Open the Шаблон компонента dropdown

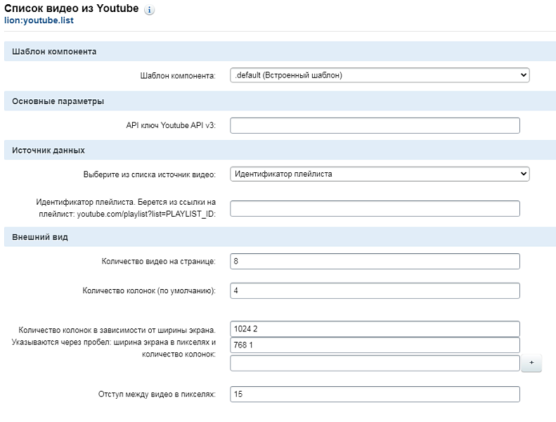click(380, 75)
